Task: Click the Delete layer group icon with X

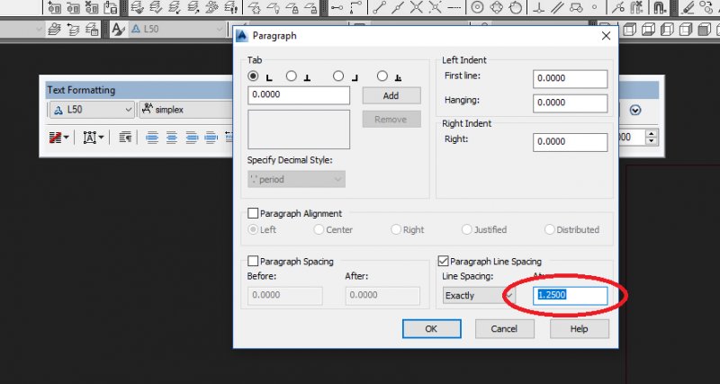Action: [x=92, y=7]
